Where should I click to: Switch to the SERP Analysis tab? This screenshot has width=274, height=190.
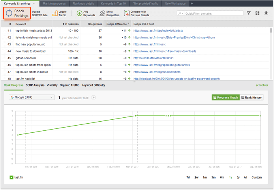tap(35, 85)
